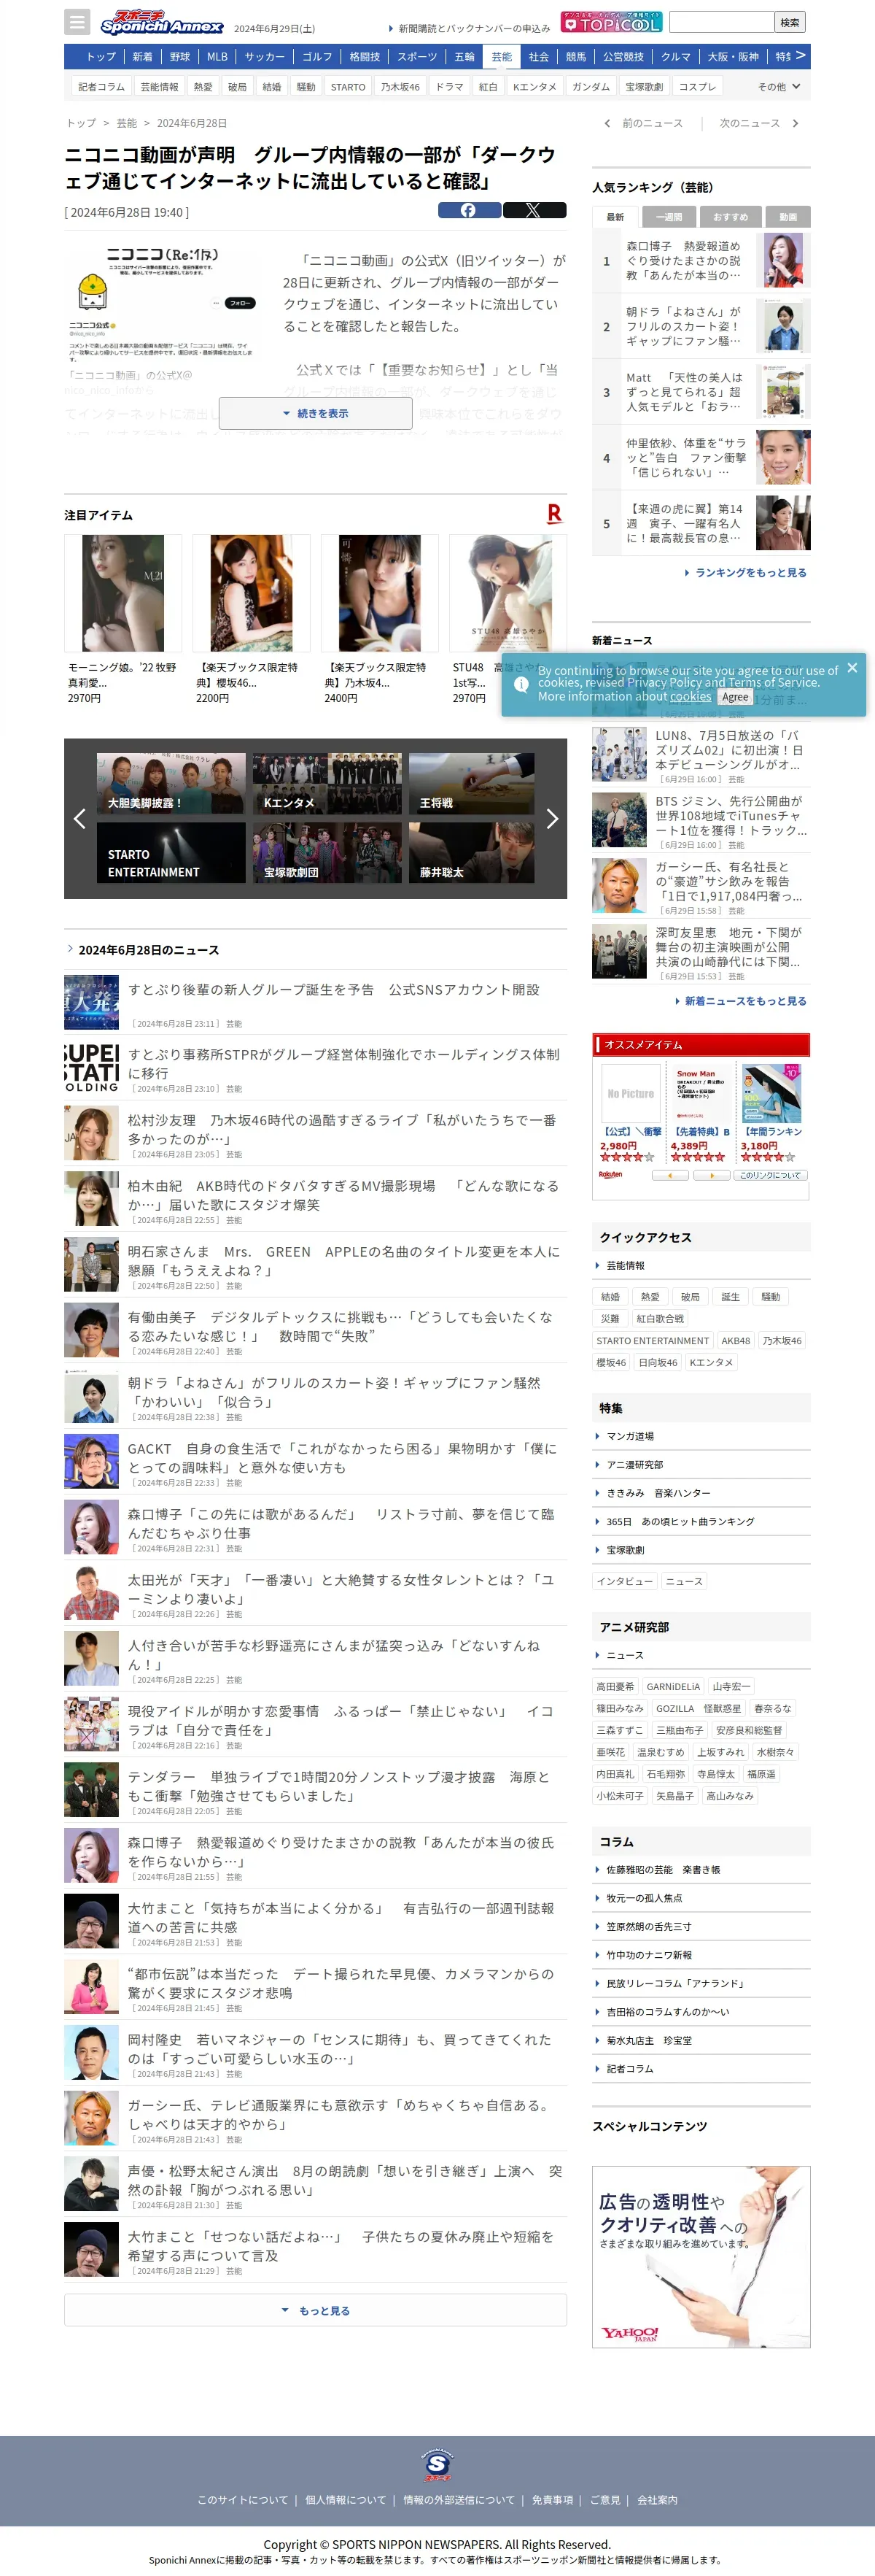Open マンガ道場 feature link
875x2576 pixels.
(x=629, y=1436)
